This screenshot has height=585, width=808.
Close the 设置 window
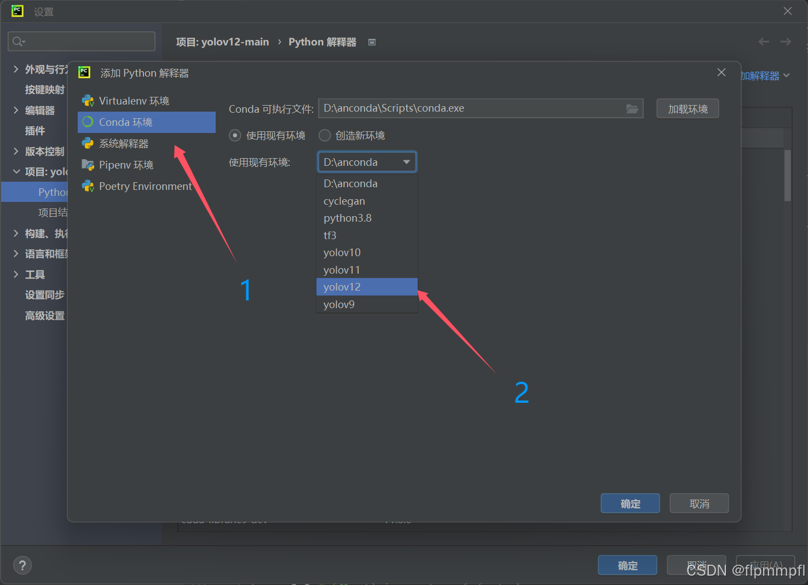[788, 11]
